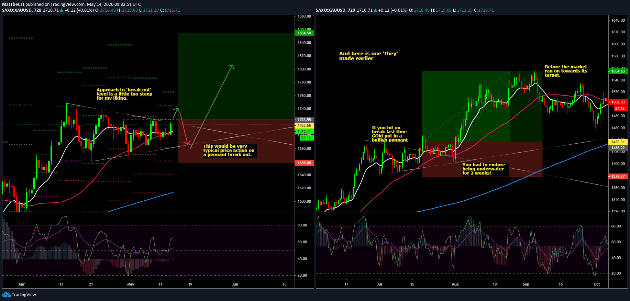Select the right chart SAXO:XAUUSD, 720 symbol title
Viewport: 630px width, 301px height.
coord(335,10)
